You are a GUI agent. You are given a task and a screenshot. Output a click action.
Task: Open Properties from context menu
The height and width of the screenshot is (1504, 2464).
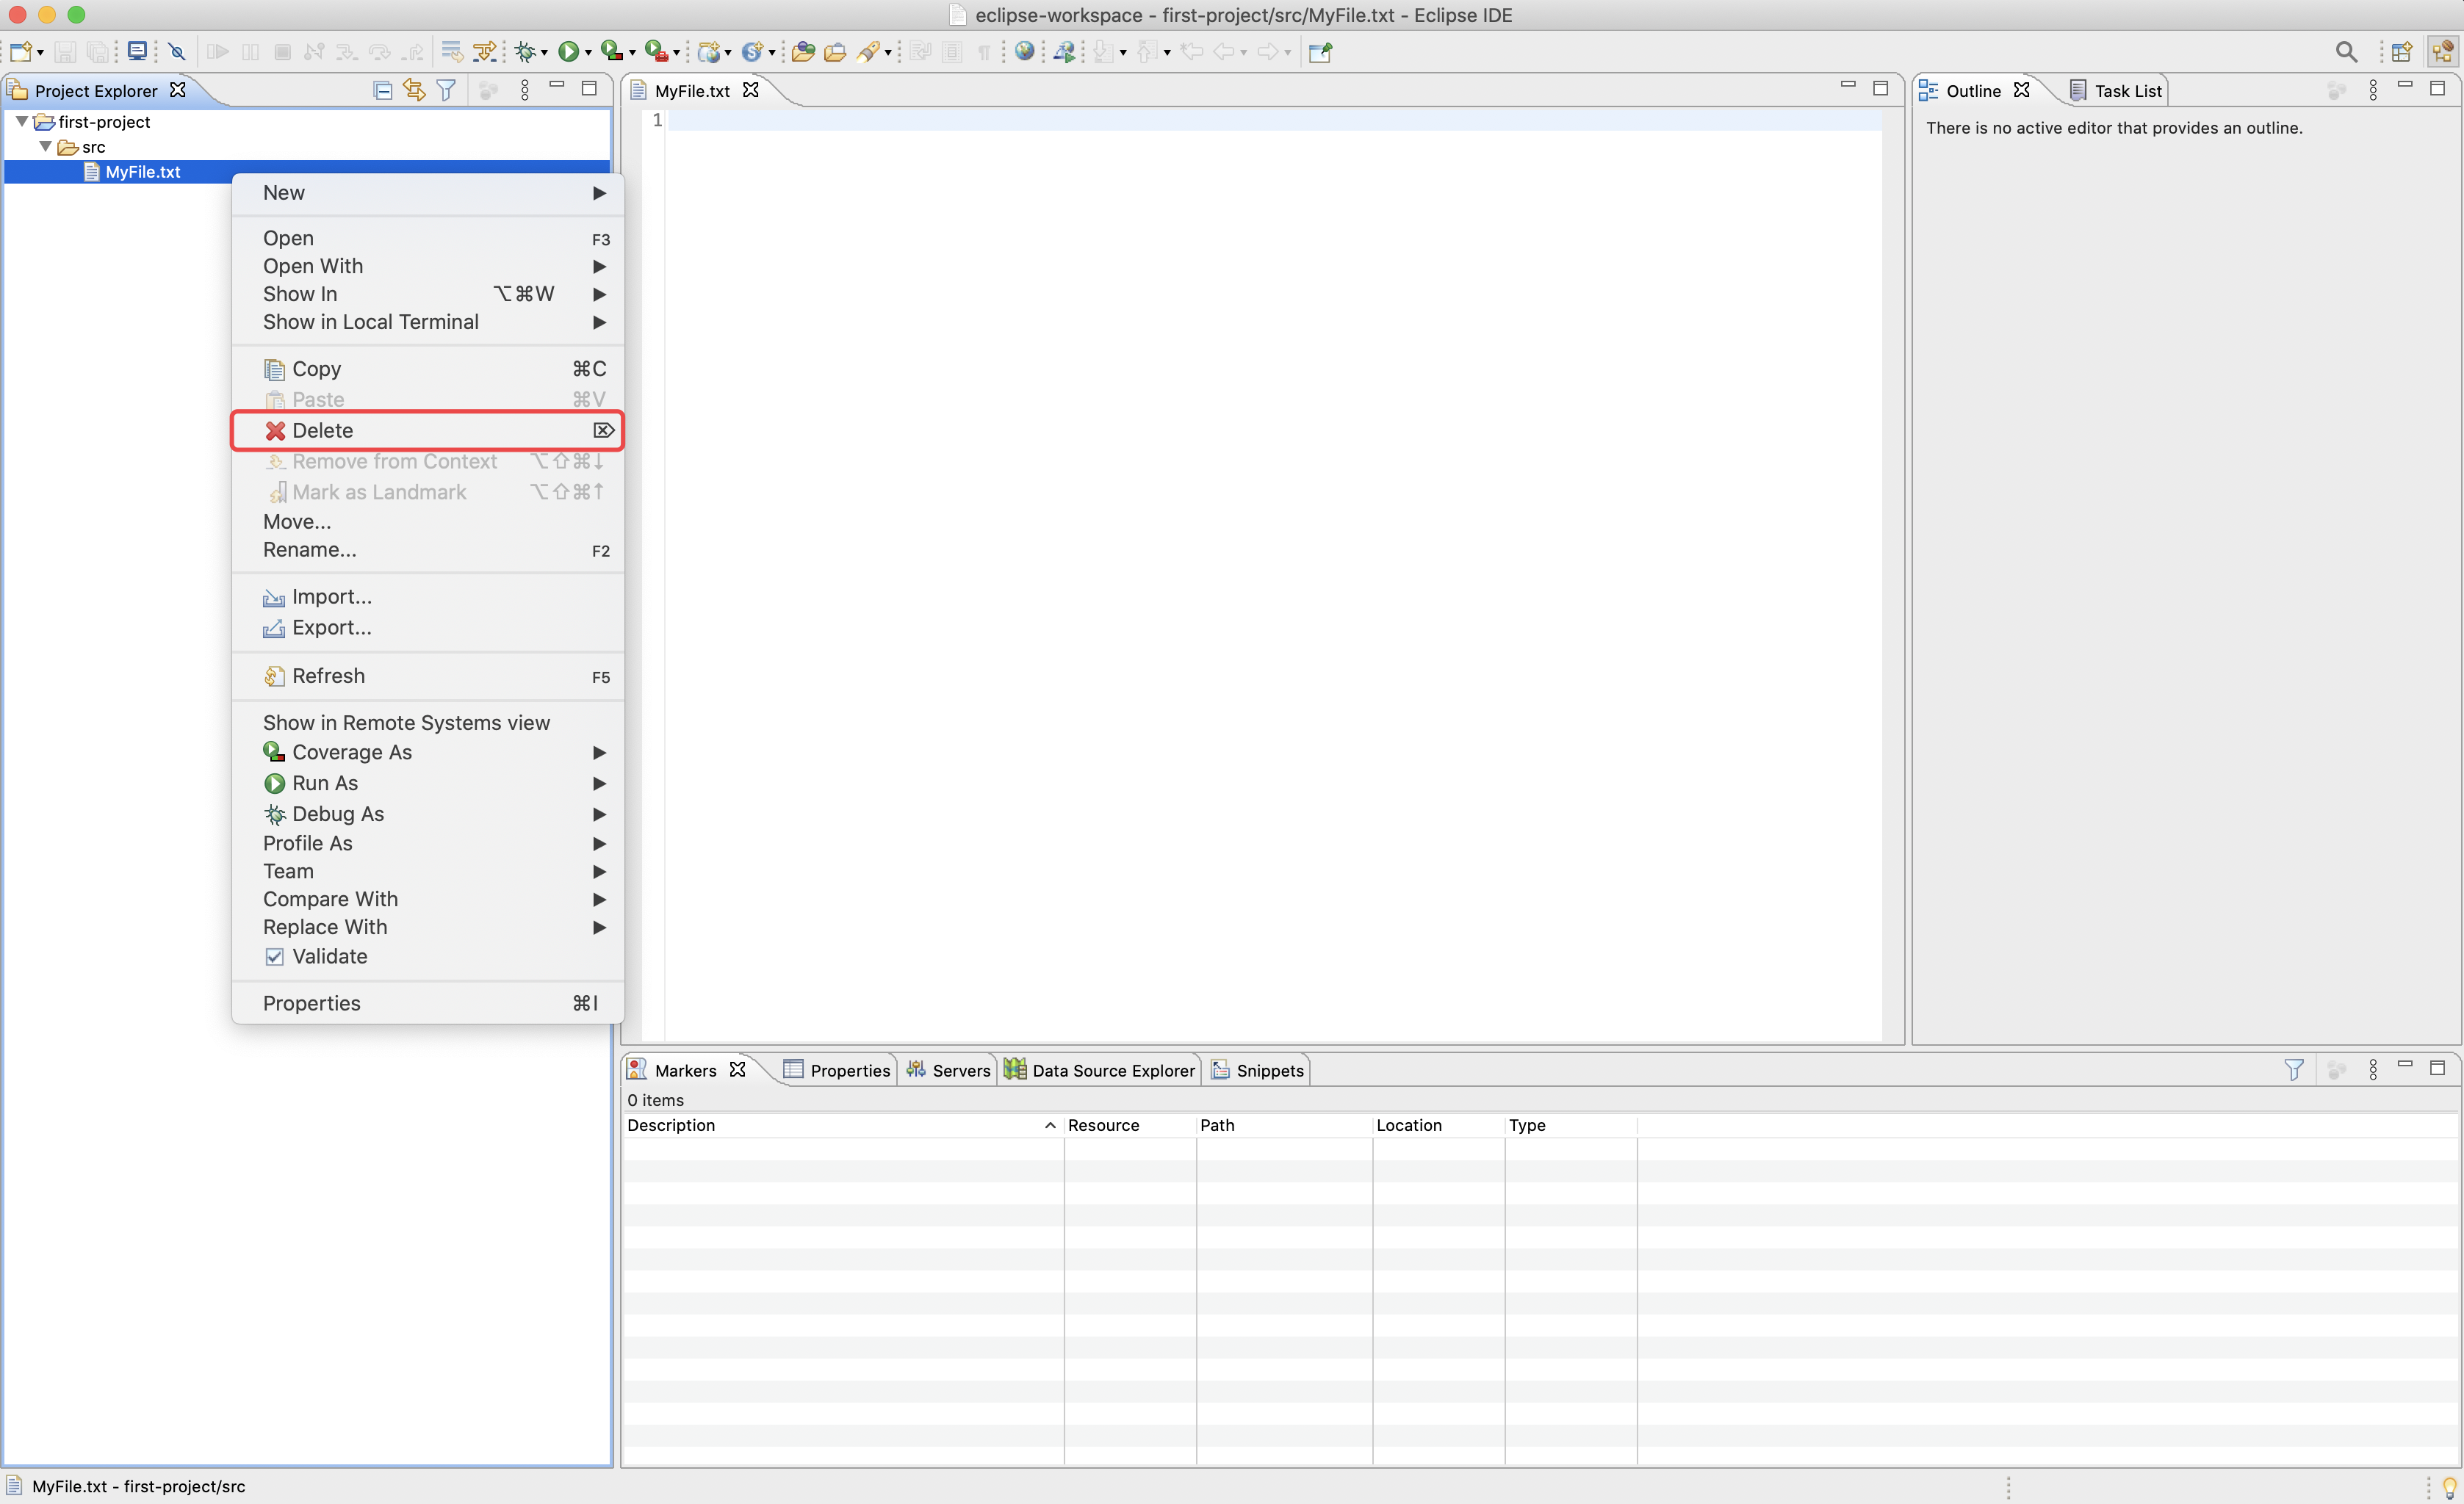pyautogui.click(x=428, y=1003)
